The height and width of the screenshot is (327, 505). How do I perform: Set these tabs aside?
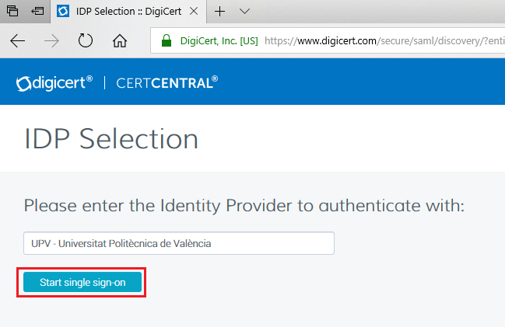(x=37, y=12)
